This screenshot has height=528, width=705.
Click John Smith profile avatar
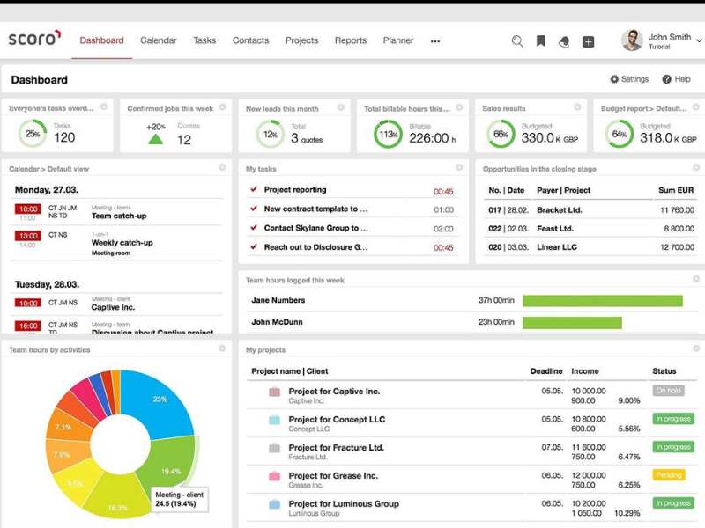point(632,40)
